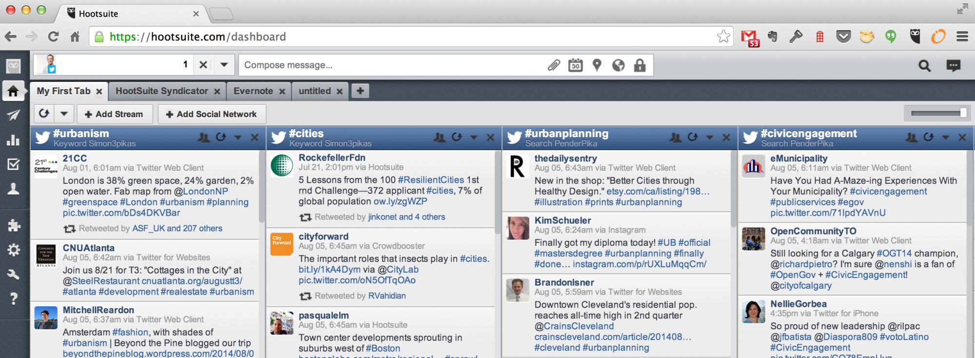
Task: Open the Chrome hamburger menu
Action: pyautogui.click(x=962, y=37)
